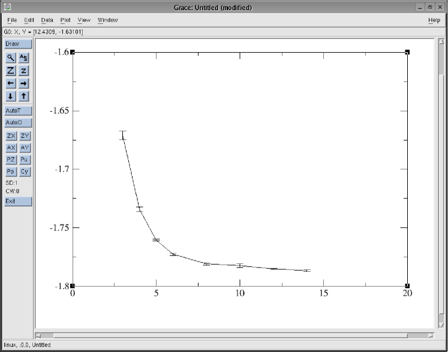Viewport: 448px width, 352px height.
Task: Open the Data menu
Action: click(47, 20)
